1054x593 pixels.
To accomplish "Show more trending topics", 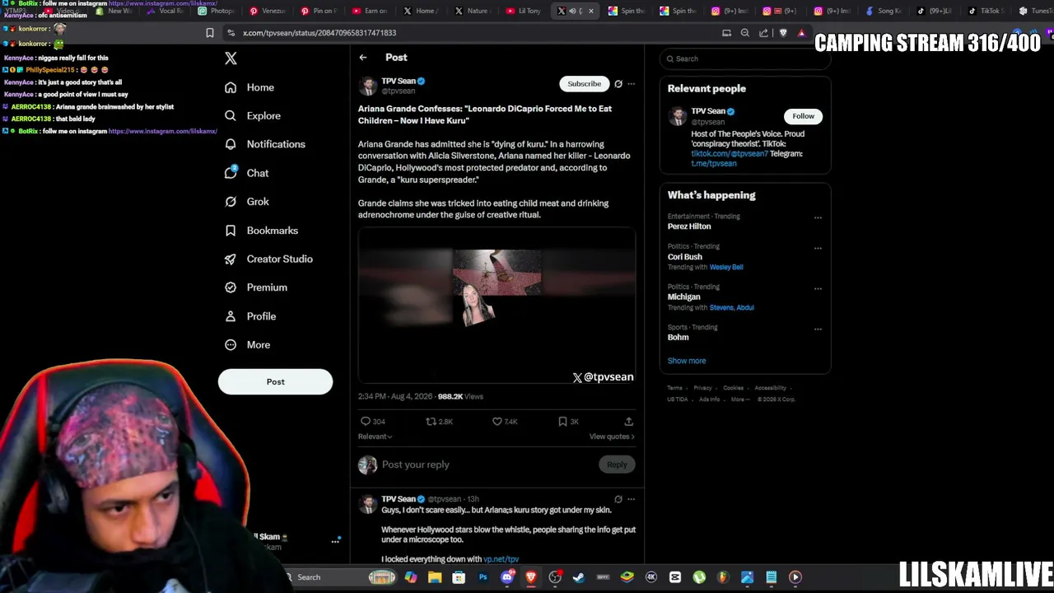I will pyautogui.click(x=687, y=361).
